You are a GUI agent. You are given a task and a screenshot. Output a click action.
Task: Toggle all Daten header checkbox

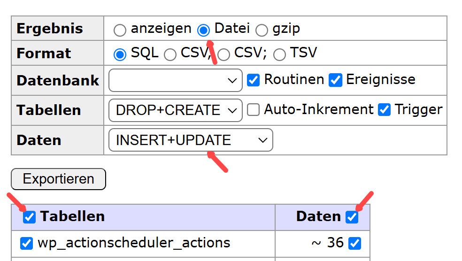[x=352, y=217]
